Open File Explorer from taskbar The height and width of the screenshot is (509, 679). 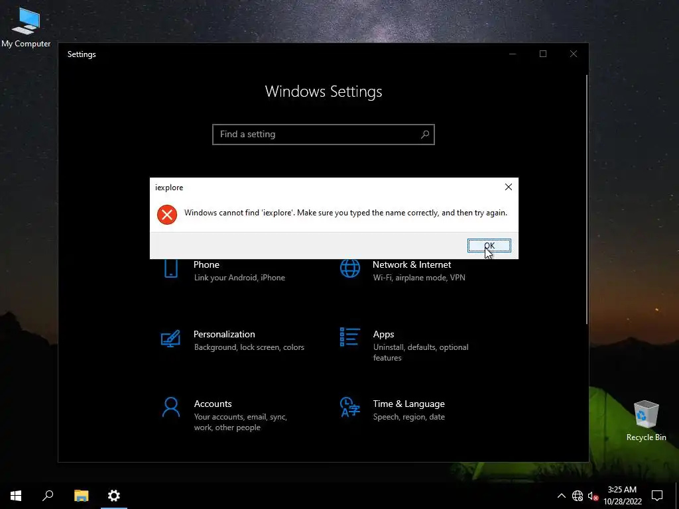point(81,496)
